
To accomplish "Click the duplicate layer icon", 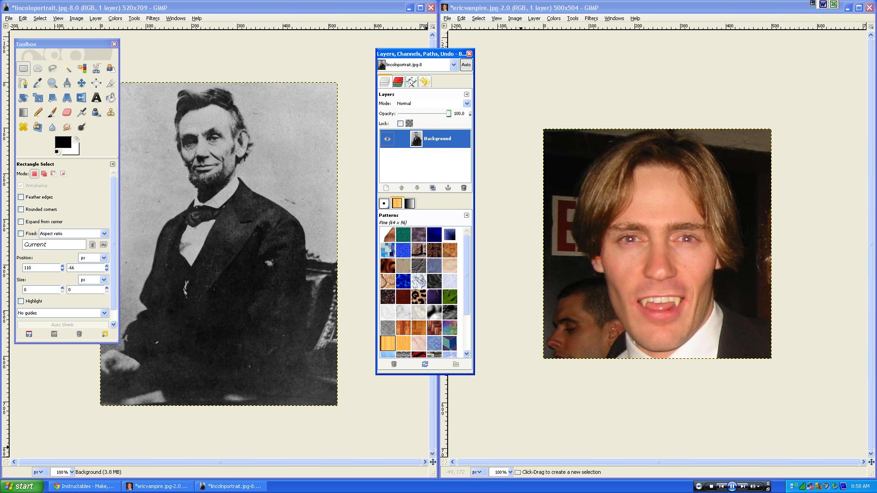I will 433,188.
